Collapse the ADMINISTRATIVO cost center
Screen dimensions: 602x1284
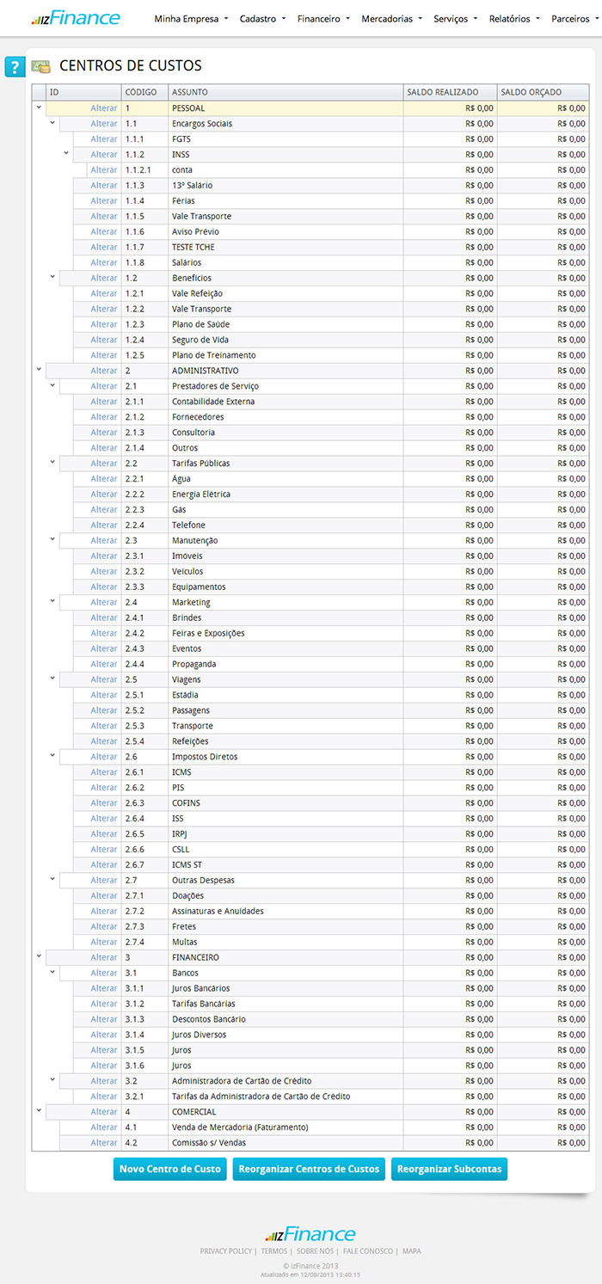click(38, 370)
